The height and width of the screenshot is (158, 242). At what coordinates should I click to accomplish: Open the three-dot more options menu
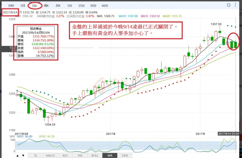235,5
